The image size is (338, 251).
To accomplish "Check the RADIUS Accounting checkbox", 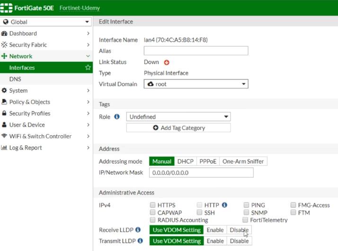I will [x=152, y=220].
